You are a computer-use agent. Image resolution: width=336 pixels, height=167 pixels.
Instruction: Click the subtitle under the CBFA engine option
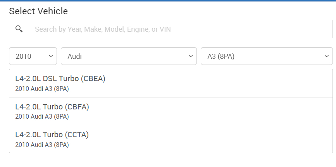pyautogui.click(x=42, y=116)
